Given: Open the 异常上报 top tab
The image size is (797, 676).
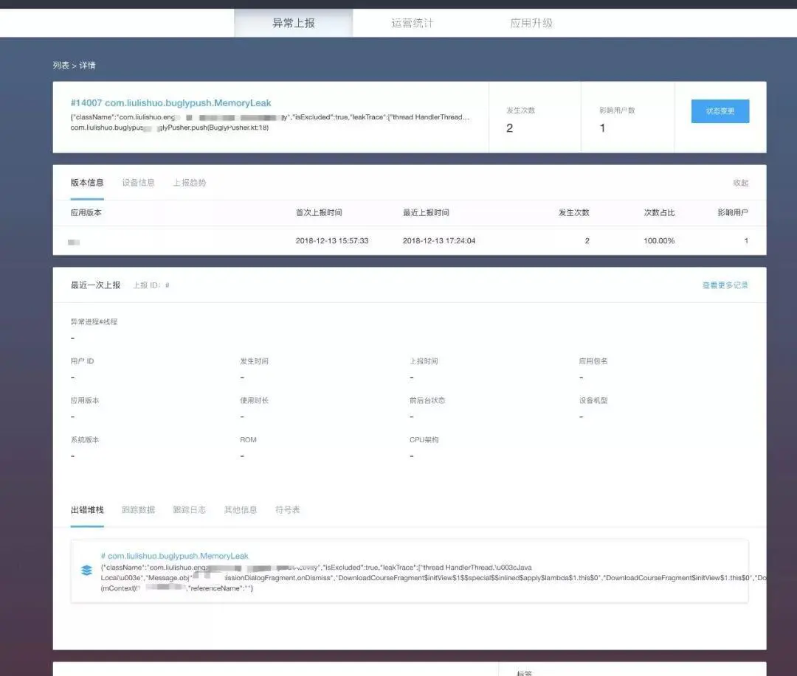Looking at the screenshot, I should (293, 23).
